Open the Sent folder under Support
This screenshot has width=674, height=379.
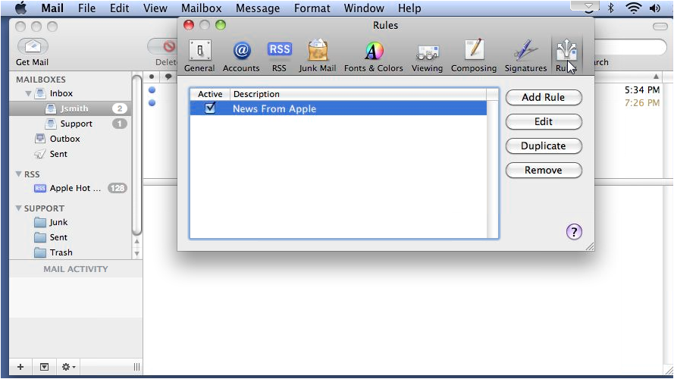coord(70,237)
